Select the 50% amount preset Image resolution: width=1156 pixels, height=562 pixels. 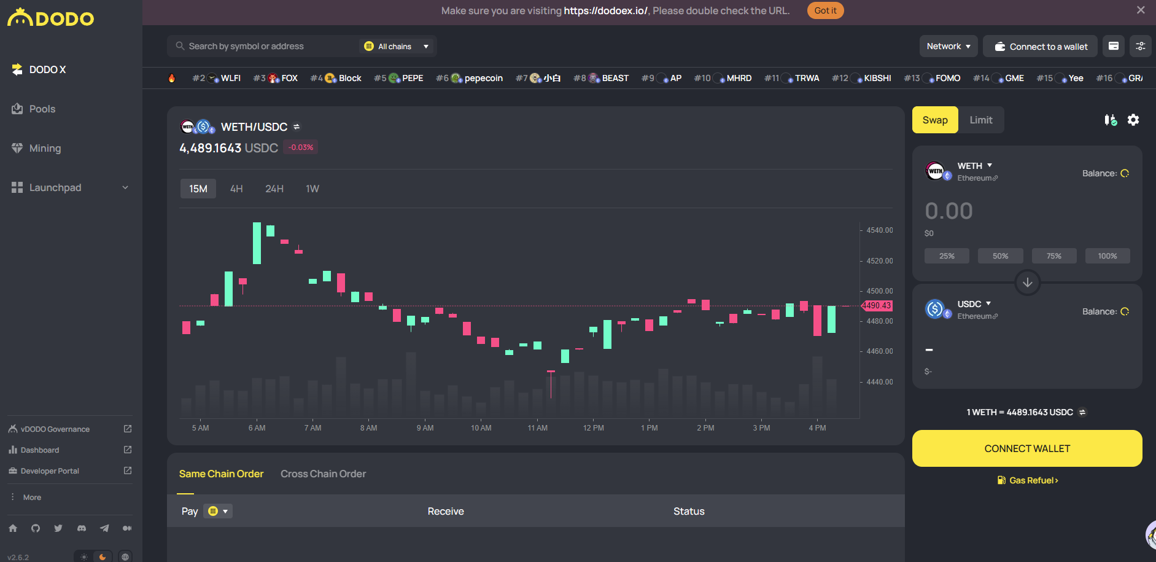pyautogui.click(x=1000, y=256)
